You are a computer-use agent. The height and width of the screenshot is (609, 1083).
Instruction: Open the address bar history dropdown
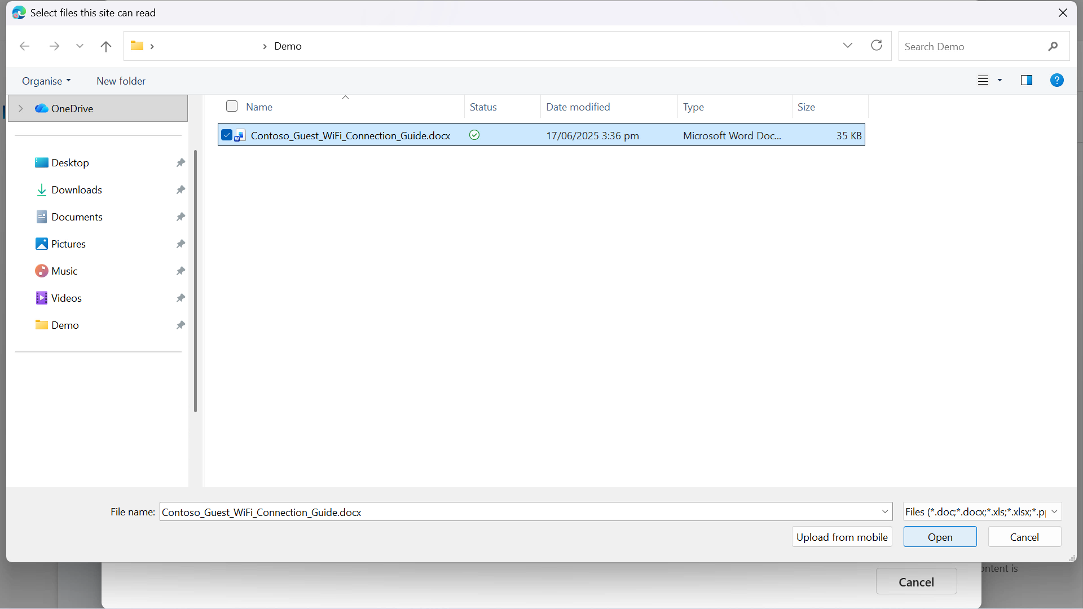tap(847, 46)
